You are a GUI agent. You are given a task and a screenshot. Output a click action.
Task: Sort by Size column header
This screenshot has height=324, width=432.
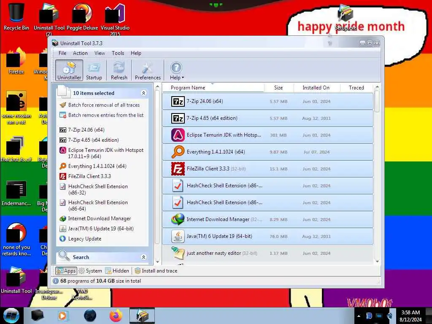pyautogui.click(x=278, y=88)
